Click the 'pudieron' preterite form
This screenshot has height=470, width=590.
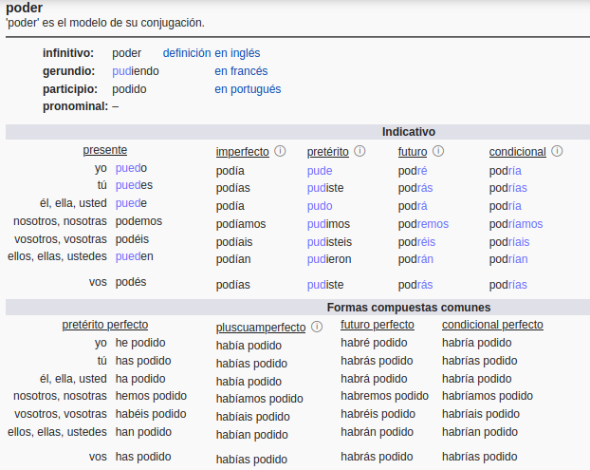328,257
